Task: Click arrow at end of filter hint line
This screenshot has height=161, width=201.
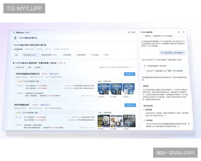Action: tap(134, 67)
